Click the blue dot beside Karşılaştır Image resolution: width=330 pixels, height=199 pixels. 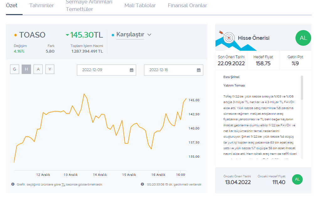point(113,35)
